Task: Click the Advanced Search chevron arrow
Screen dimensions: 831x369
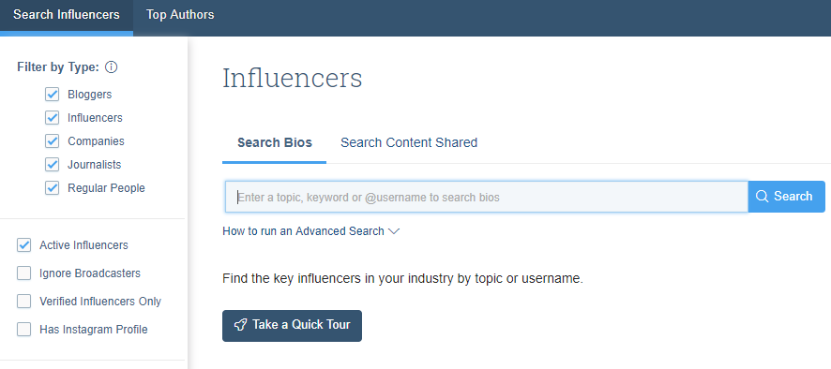Action: [393, 231]
